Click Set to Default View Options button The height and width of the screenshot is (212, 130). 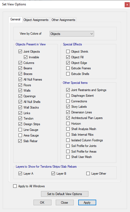click(x=65, y=194)
